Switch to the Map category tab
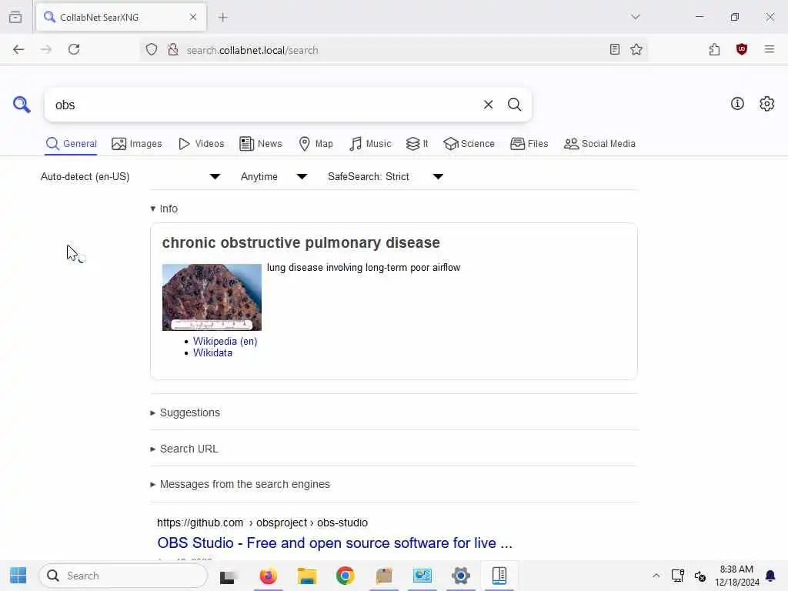The image size is (788, 591). [x=316, y=144]
